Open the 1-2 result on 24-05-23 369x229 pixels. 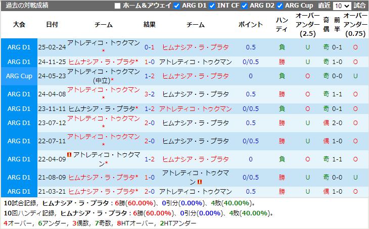coord(150,76)
